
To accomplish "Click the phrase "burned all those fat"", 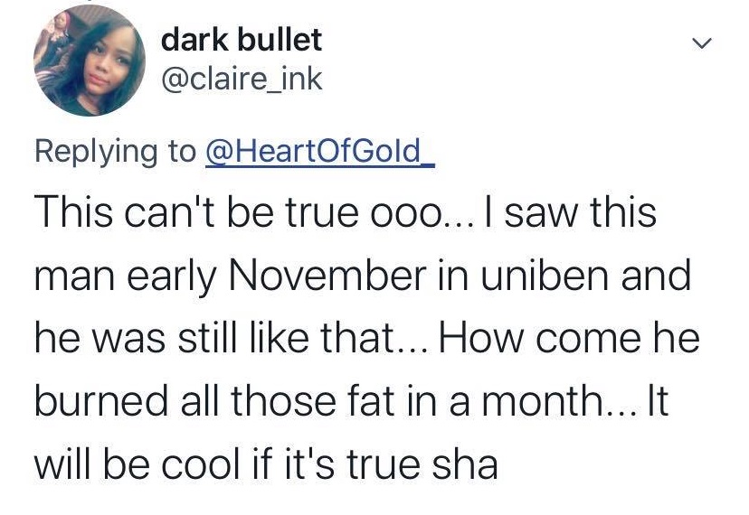I will pyautogui.click(x=197, y=402).
